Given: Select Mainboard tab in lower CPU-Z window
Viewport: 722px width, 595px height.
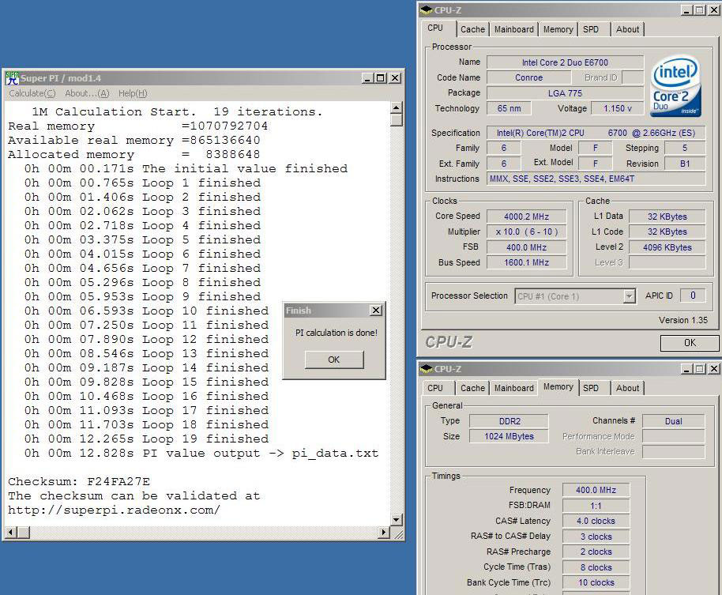Looking at the screenshot, I should [x=514, y=388].
